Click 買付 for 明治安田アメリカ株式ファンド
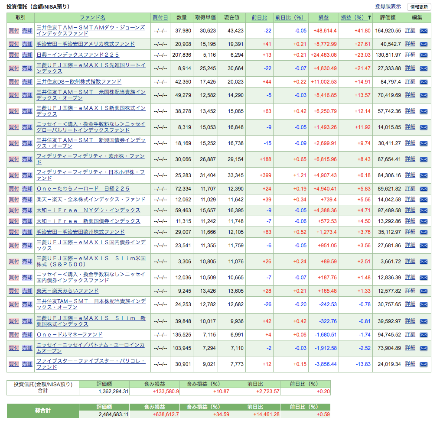The image size is (440, 424). (x=14, y=44)
